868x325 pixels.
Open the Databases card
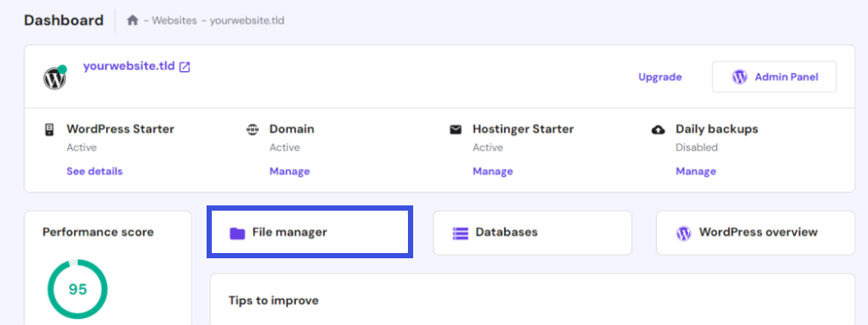[x=533, y=232]
